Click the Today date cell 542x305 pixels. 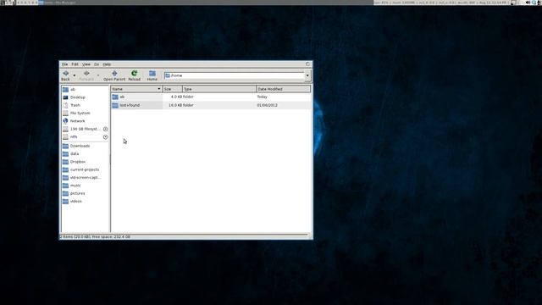[x=262, y=97]
